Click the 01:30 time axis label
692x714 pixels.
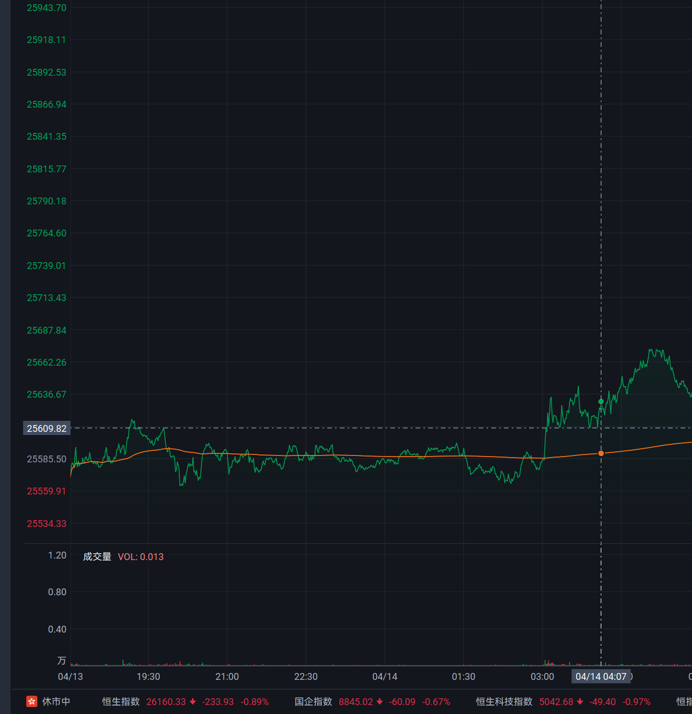coord(463,676)
